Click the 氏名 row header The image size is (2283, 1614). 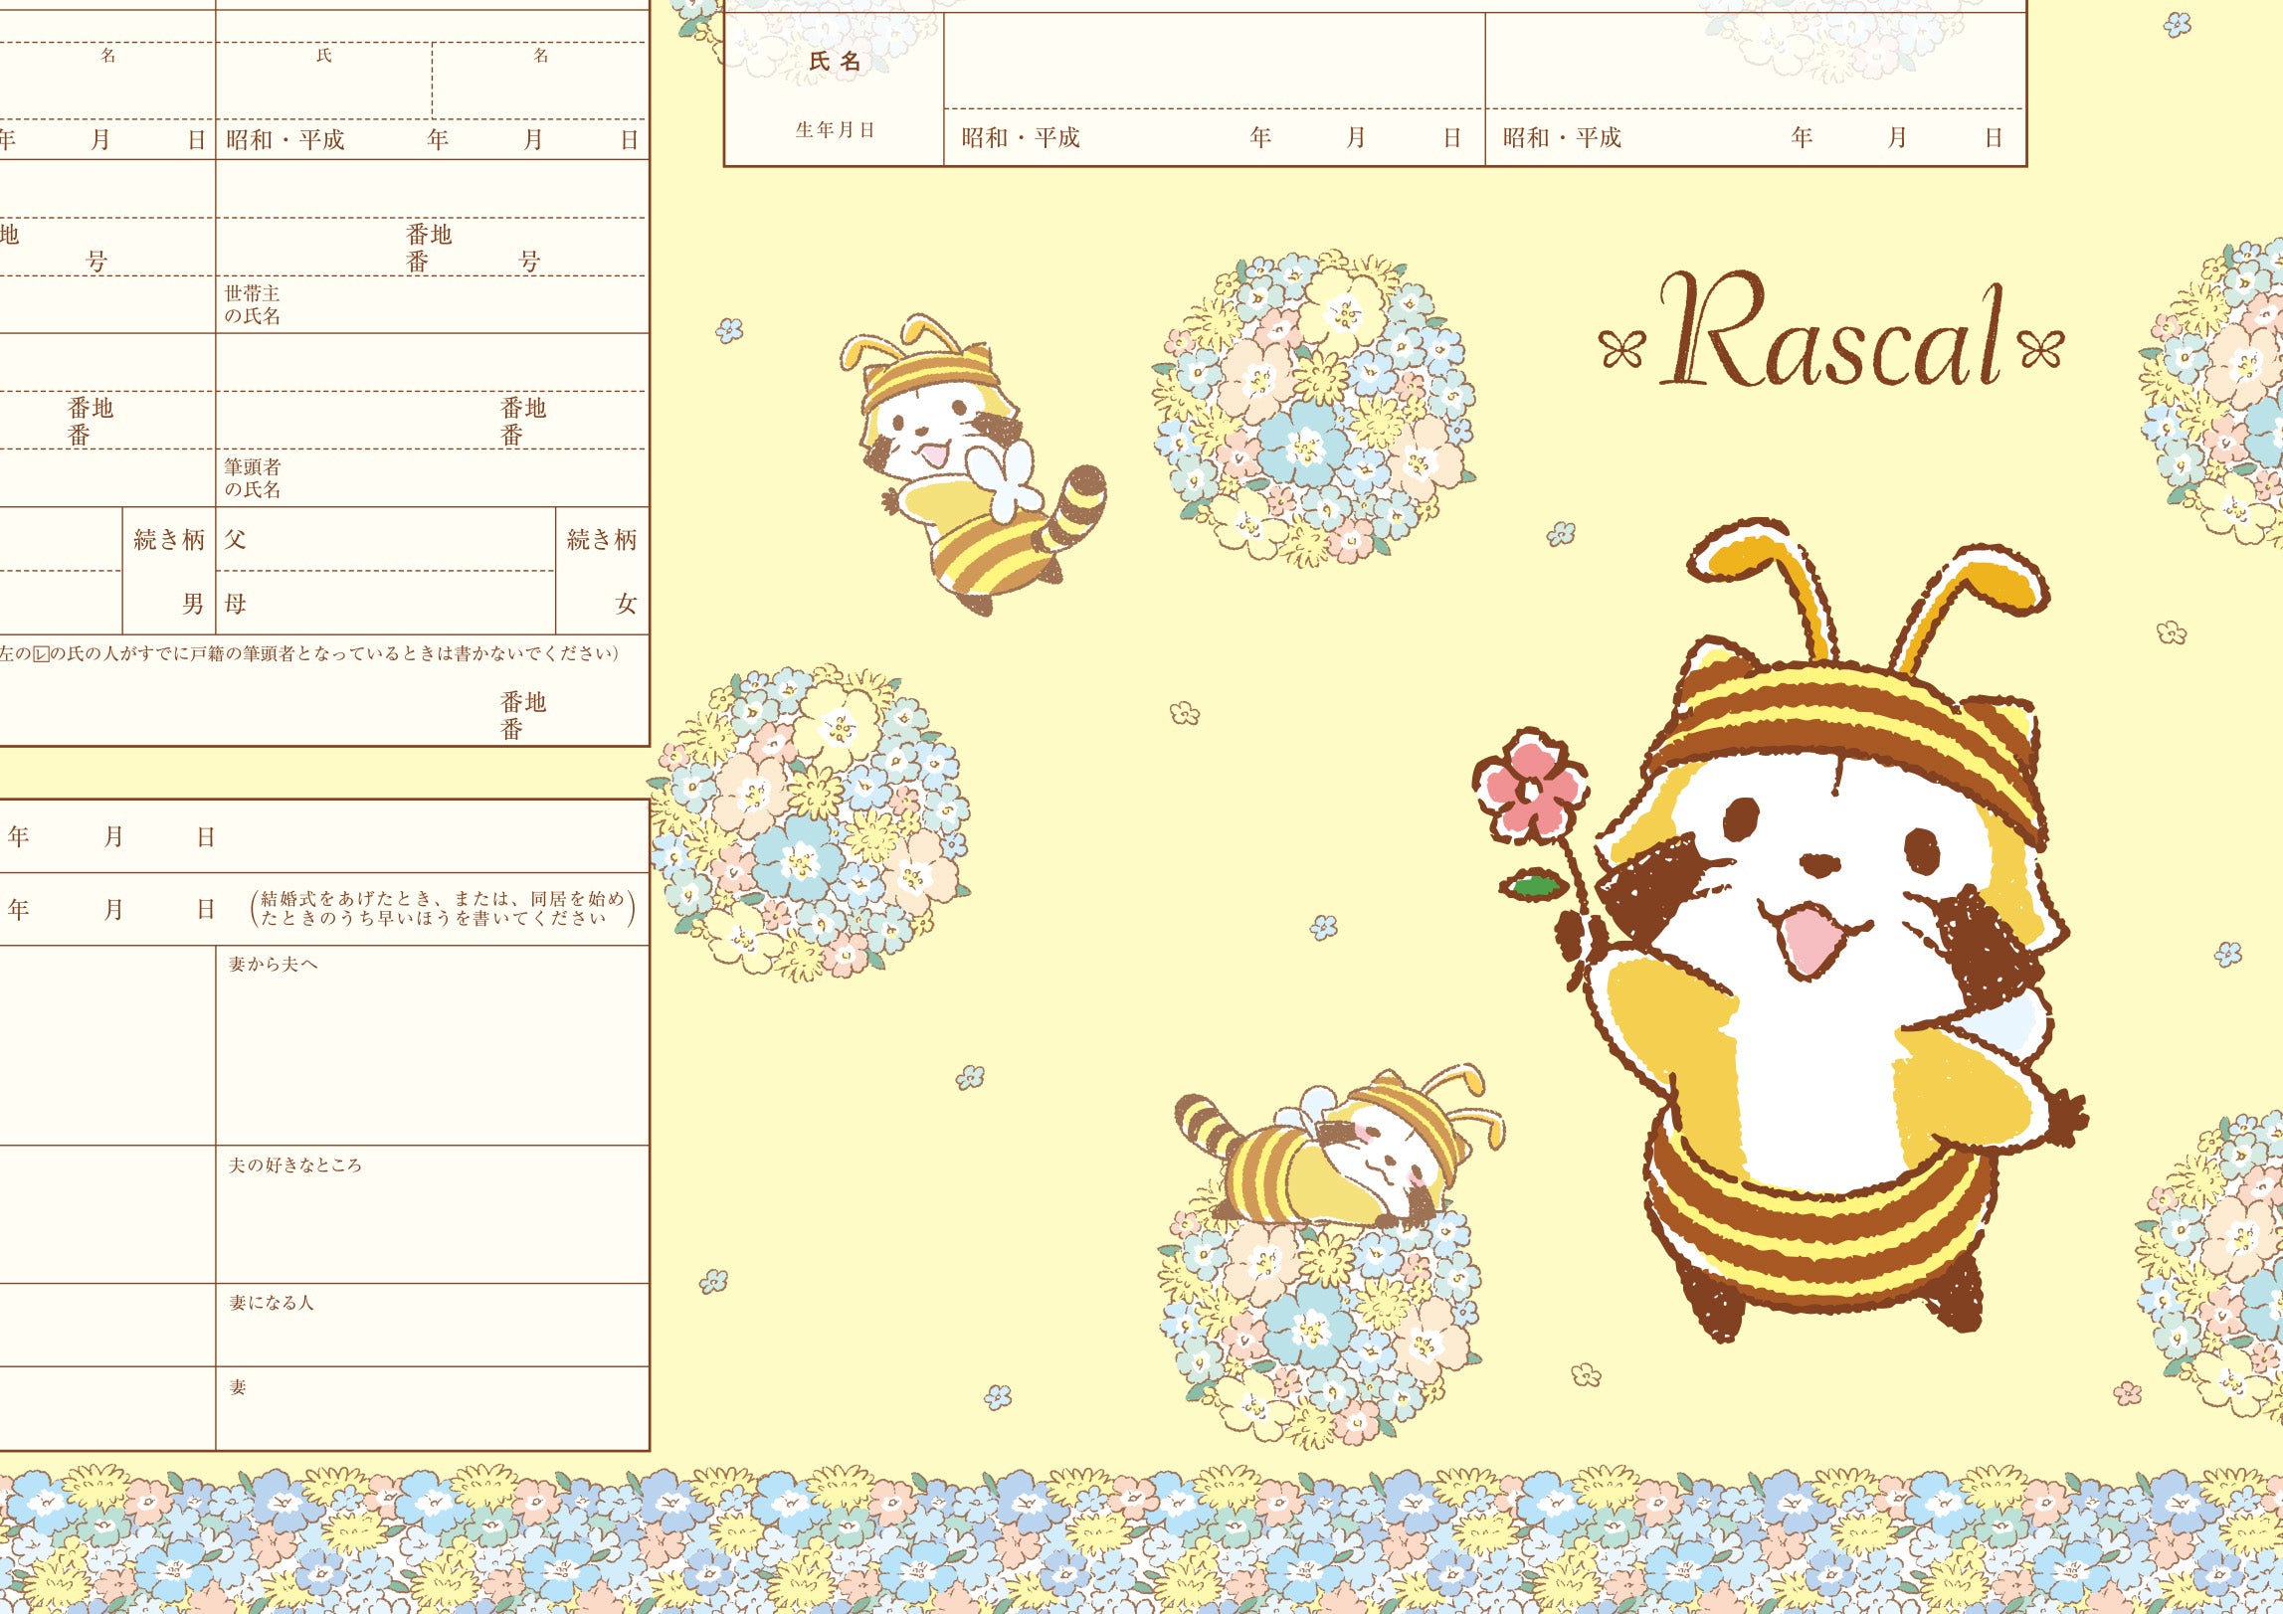pyautogui.click(x=835, y=62)
